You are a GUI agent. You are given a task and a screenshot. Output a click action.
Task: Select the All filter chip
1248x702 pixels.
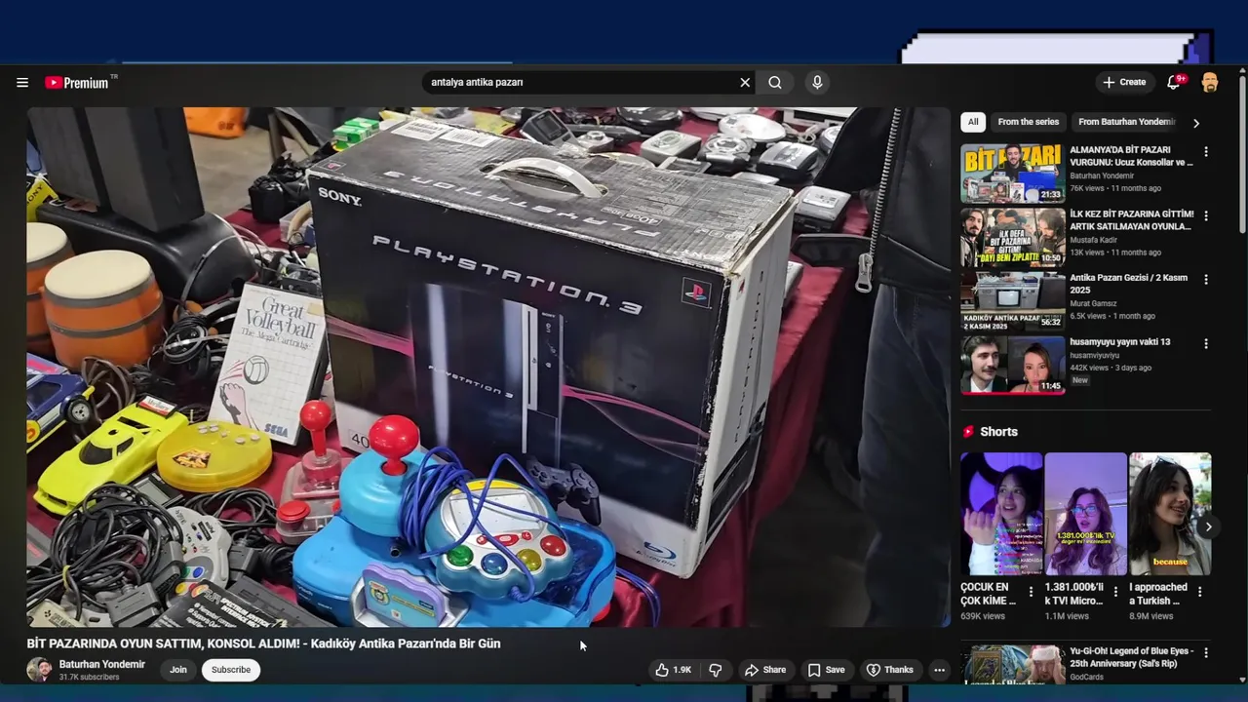point(973,122)
